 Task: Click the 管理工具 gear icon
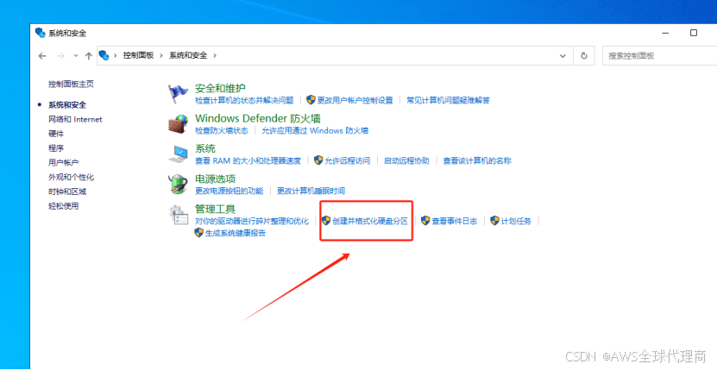(x=178, y=215)
